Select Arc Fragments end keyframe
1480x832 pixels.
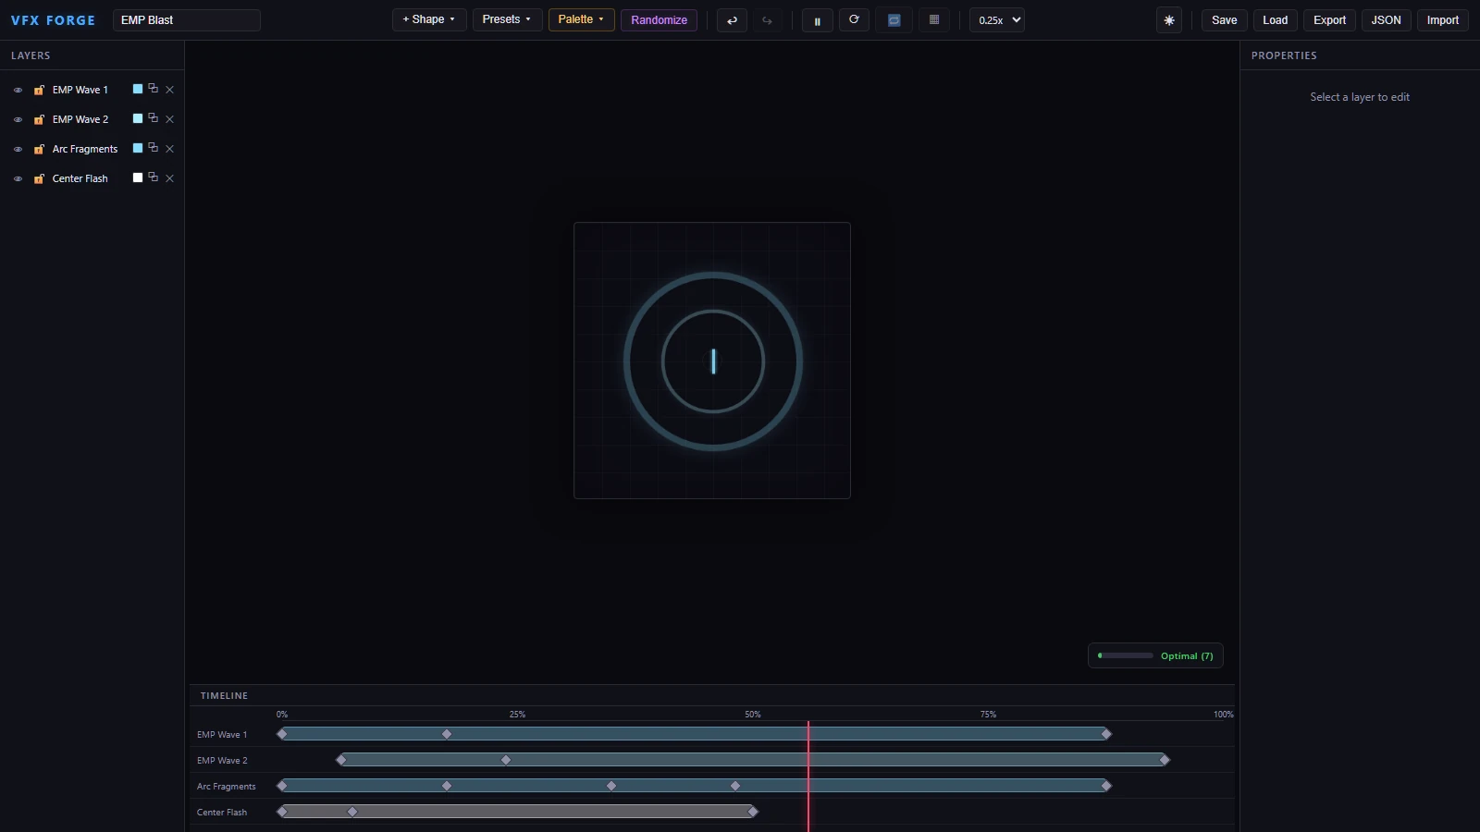point(1106,786)
